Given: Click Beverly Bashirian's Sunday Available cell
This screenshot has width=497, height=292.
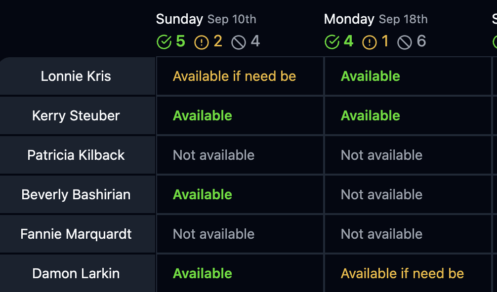Looking at the screenshot, I should [x=203, y=195].
